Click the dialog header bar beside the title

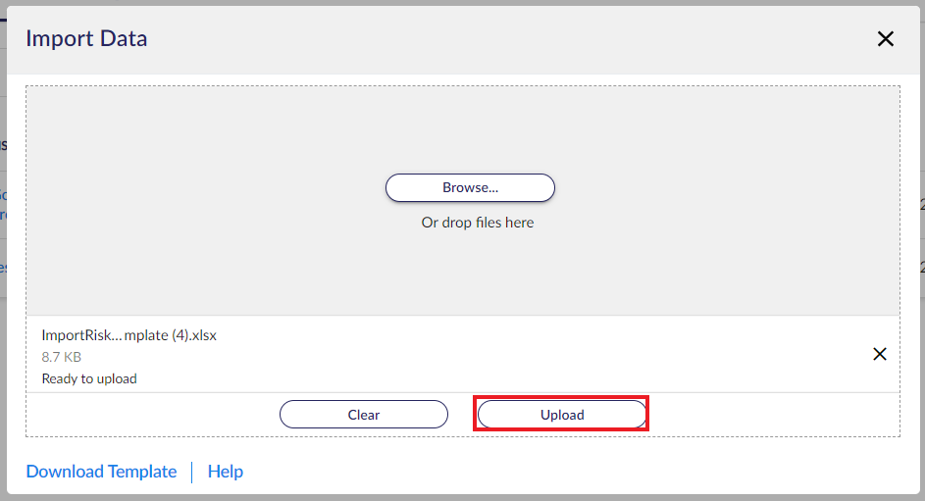tap(507, 39)
